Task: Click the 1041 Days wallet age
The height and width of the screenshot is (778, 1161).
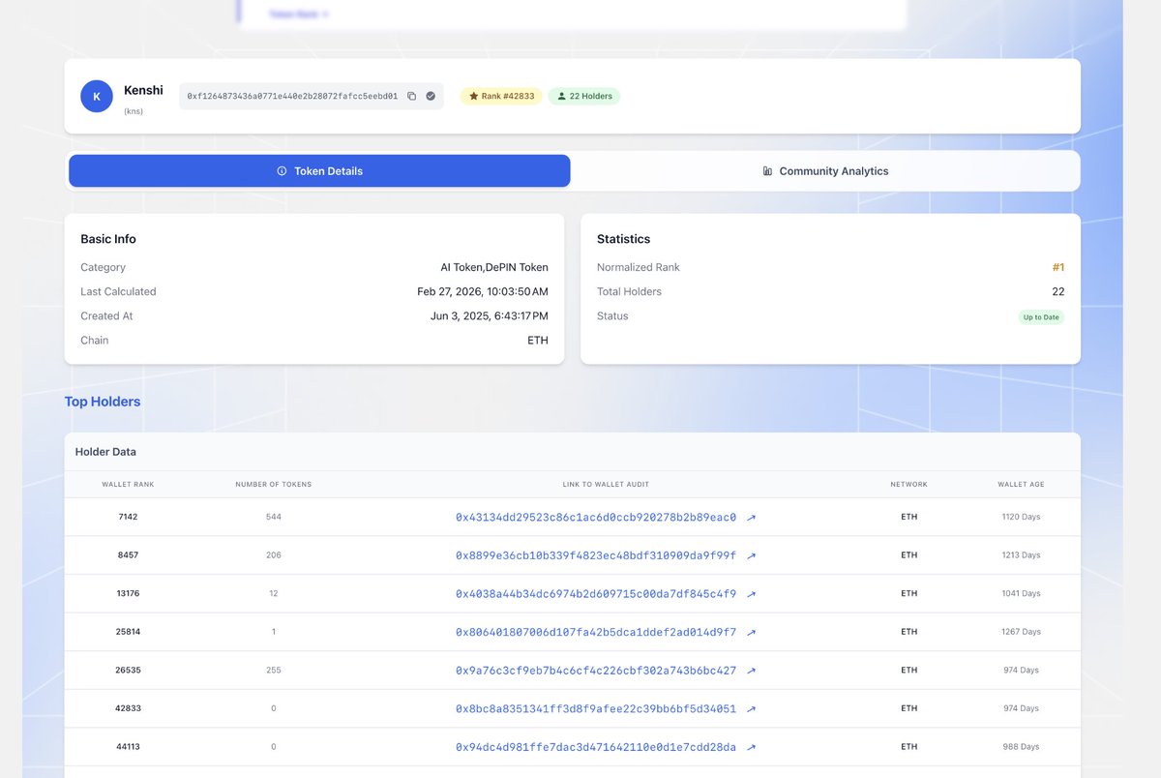Action: 1021,593
